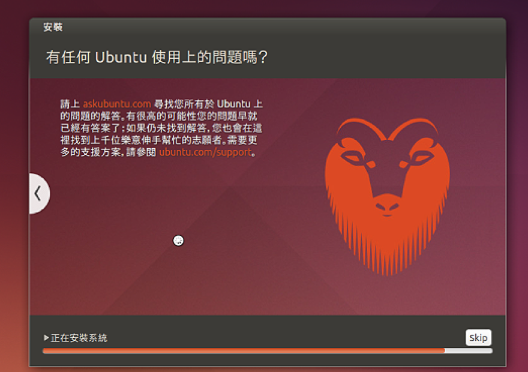Click the 安裝 window title
Image resolution: width=528 pixels, height=372 pixels.
coord(53,27)
